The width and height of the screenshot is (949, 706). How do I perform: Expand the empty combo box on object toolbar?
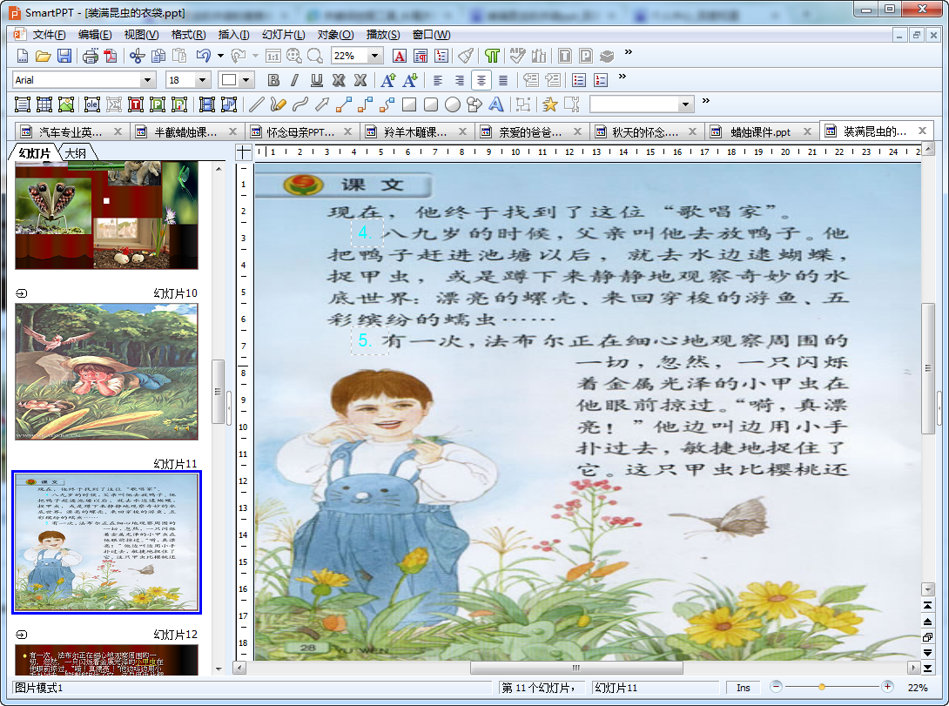click(x=685, y=104)
